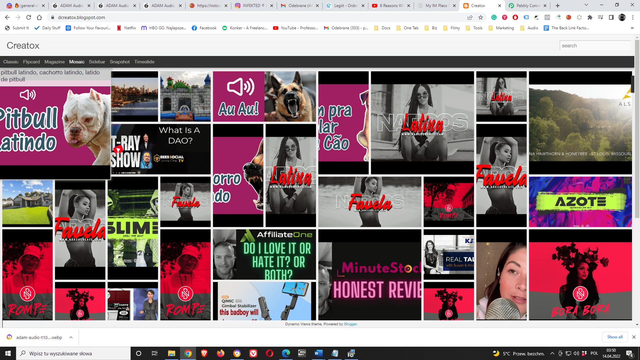Click the blog search field
The image size is (640, 360).
tap(595, 46)
